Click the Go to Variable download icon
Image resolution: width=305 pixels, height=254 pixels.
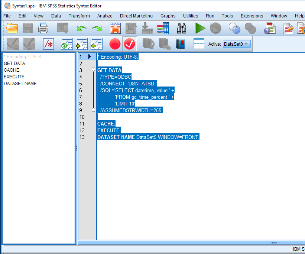(x=147, y=28)
